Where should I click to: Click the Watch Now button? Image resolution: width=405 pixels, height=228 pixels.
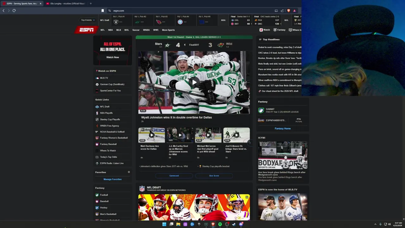(x=113, y=57)
